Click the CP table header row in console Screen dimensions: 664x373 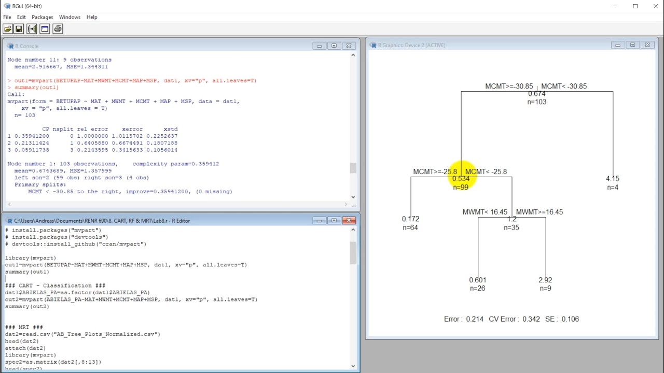(x=109, y=129)
